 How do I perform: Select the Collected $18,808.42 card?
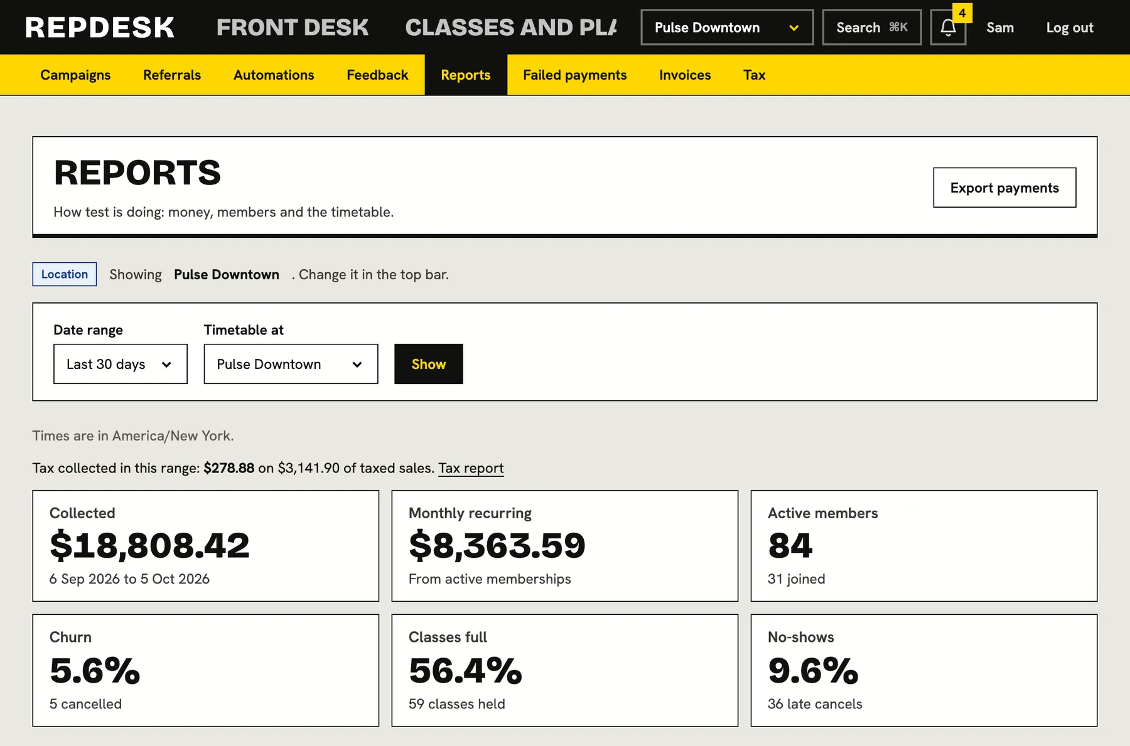(x=206, y=546)
